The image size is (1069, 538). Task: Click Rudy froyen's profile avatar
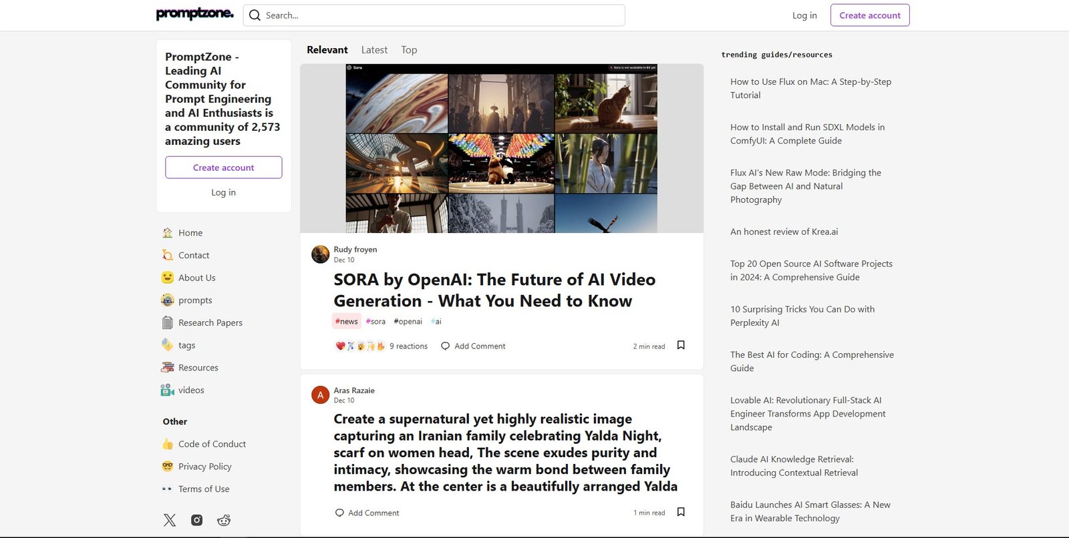click(320, 254)
